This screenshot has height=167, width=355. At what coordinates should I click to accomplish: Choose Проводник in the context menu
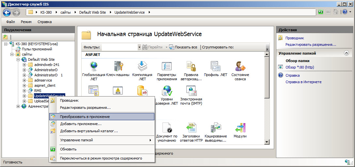(102, 100)
